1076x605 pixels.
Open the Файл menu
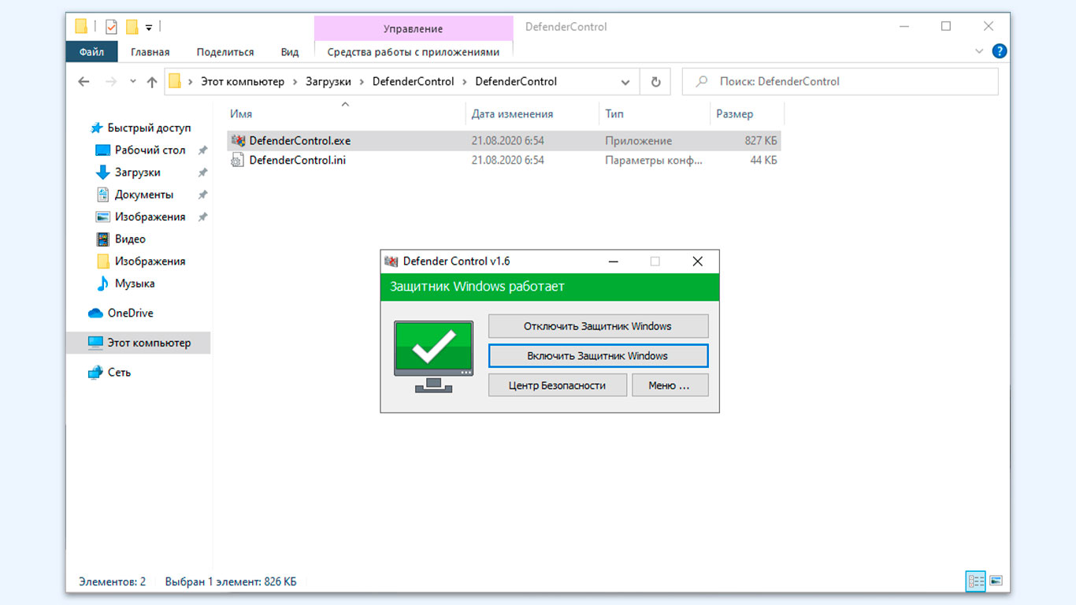point(91,52)
